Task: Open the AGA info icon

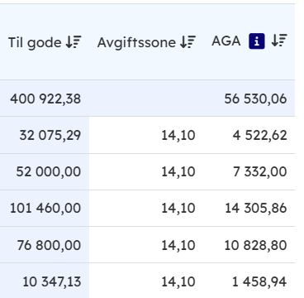Action: 257,41
